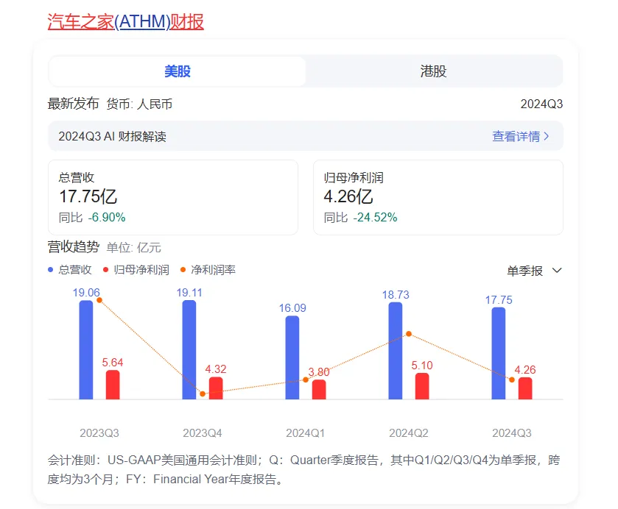Image resolution: width=618 pixels, height=509 pixels.
Task: Click the 19.11 revenue value label
Action: pos(189,293)
